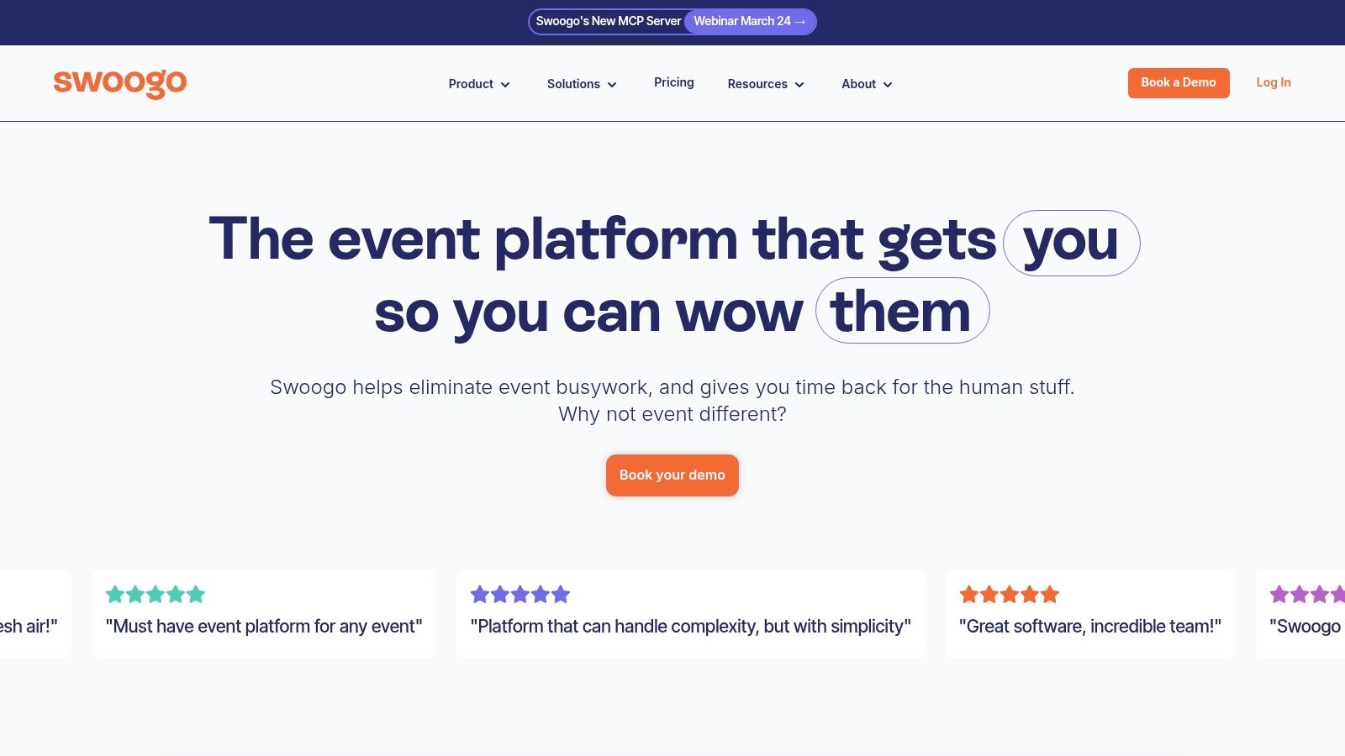1345x756 pixels.
Task: Open the 'Platform that can handle complexity' review text
Action: click(691, 627)
